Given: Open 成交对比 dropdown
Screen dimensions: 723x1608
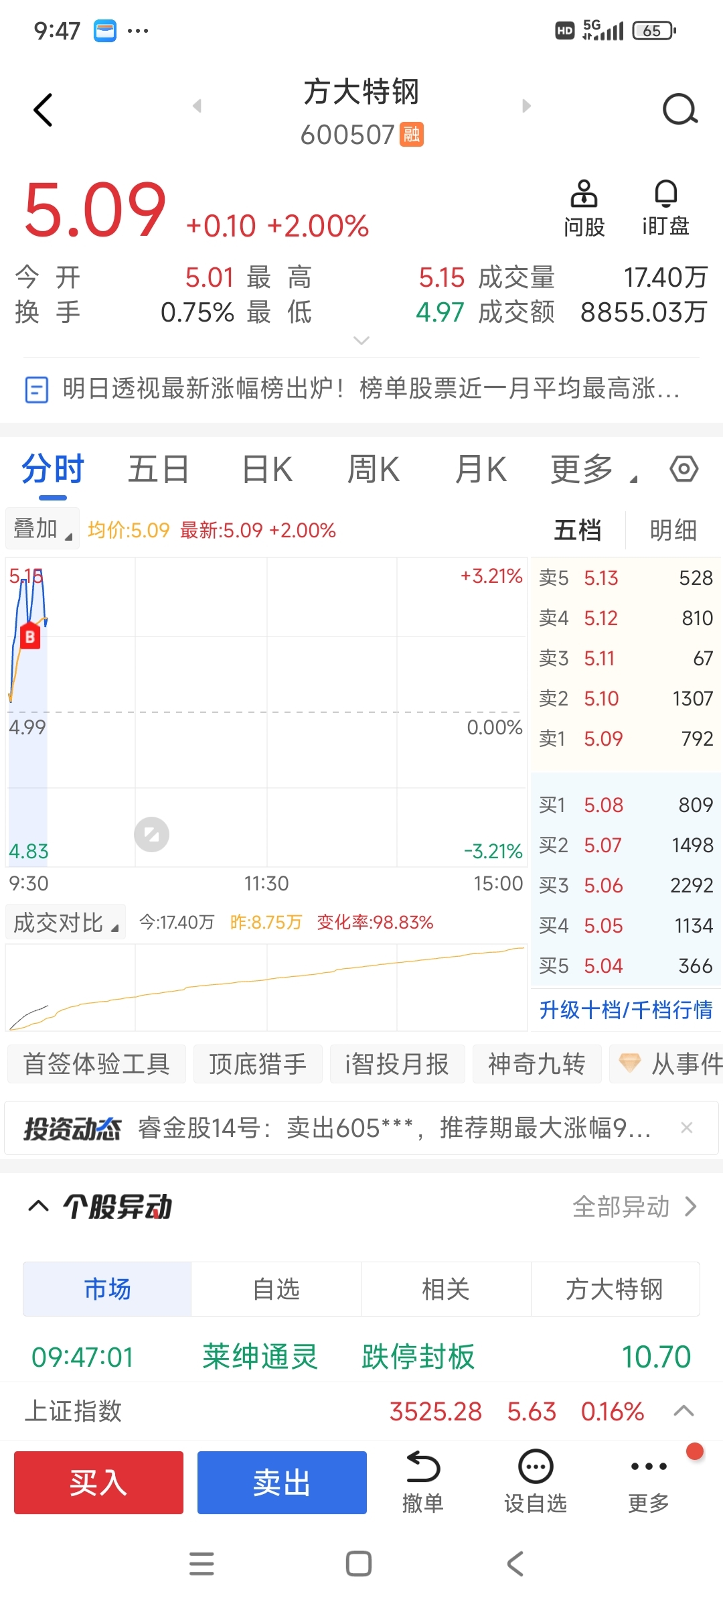Looking at the screenshot, I should pyautogui.click(x=66, y=923).
